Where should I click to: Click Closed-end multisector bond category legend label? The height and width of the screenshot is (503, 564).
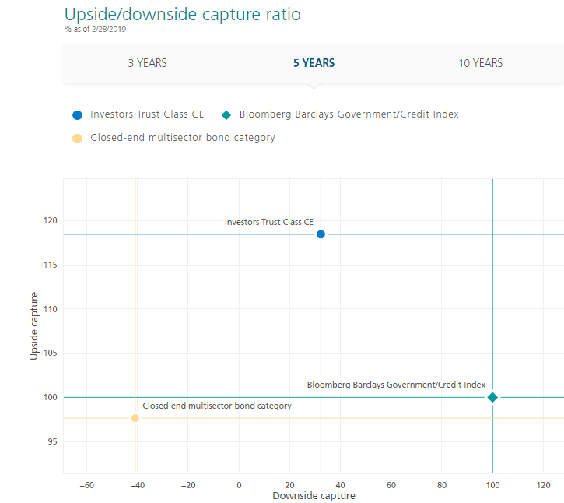(183, 138)
